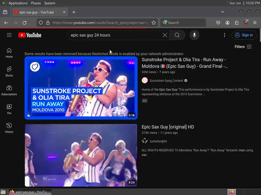Reload the page with the refresh icon
The width and height of the screenshot is (261, 195).
[24, 23]
